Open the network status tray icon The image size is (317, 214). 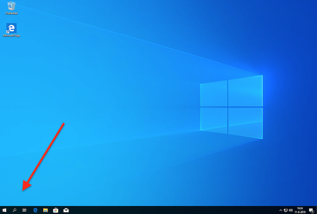(285, 210)
